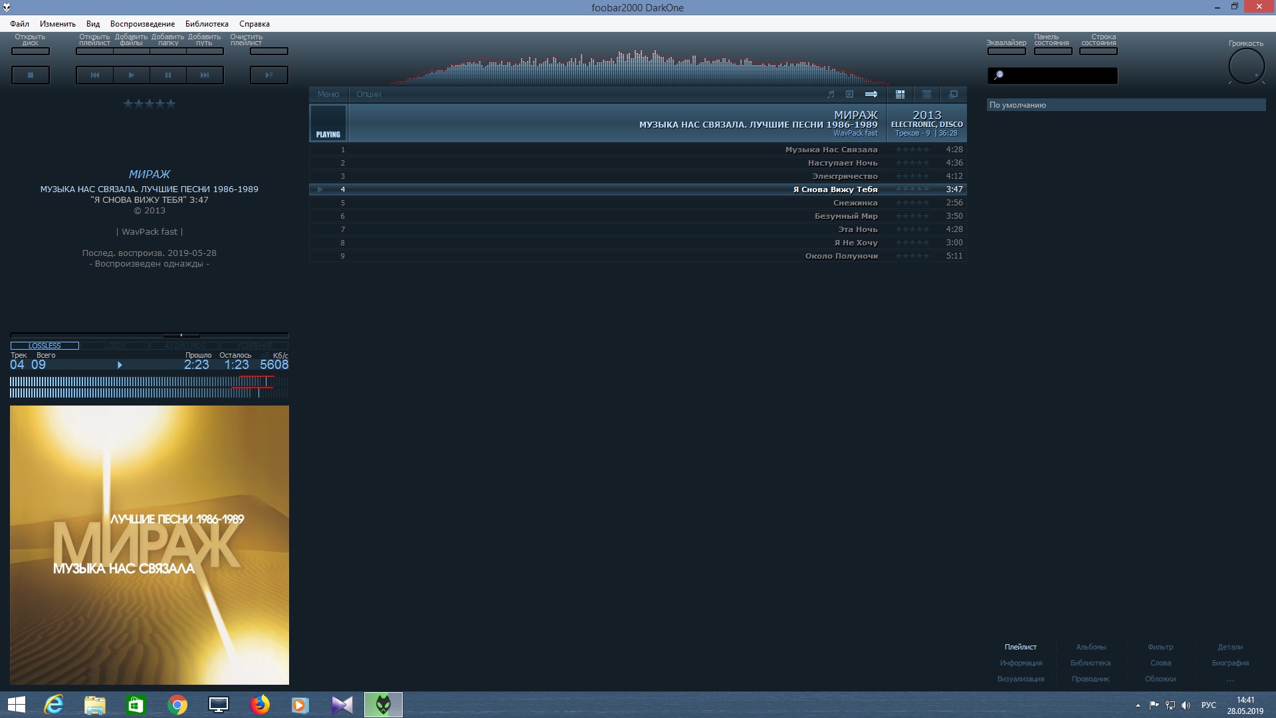1276x718 pixels.
Task: Switch to grouped album grid view
Action: point(900,94)
